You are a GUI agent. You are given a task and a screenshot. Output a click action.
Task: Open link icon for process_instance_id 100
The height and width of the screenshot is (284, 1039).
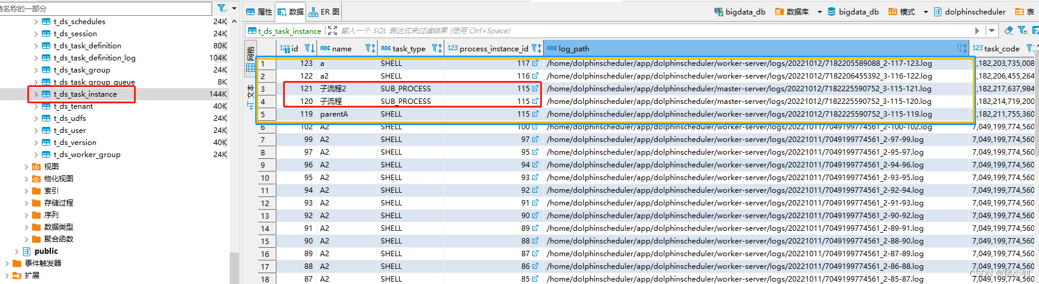coord(535,127)
